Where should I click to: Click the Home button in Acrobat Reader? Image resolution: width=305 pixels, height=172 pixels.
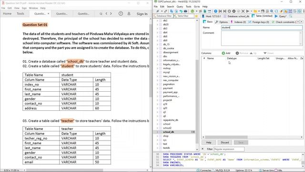point(7,14)
